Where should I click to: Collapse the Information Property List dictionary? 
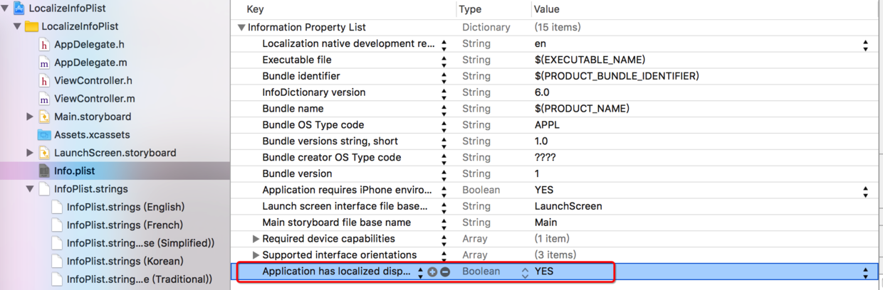pos(241,28)
